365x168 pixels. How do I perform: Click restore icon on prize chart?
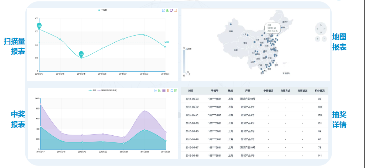[x=172, y=91]
